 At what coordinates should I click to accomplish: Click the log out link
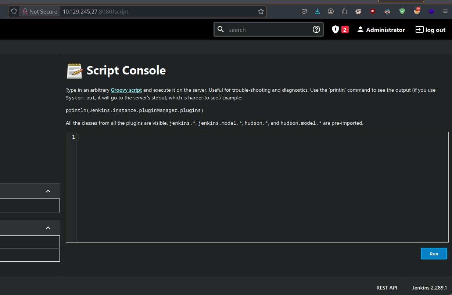click(435, 30)
